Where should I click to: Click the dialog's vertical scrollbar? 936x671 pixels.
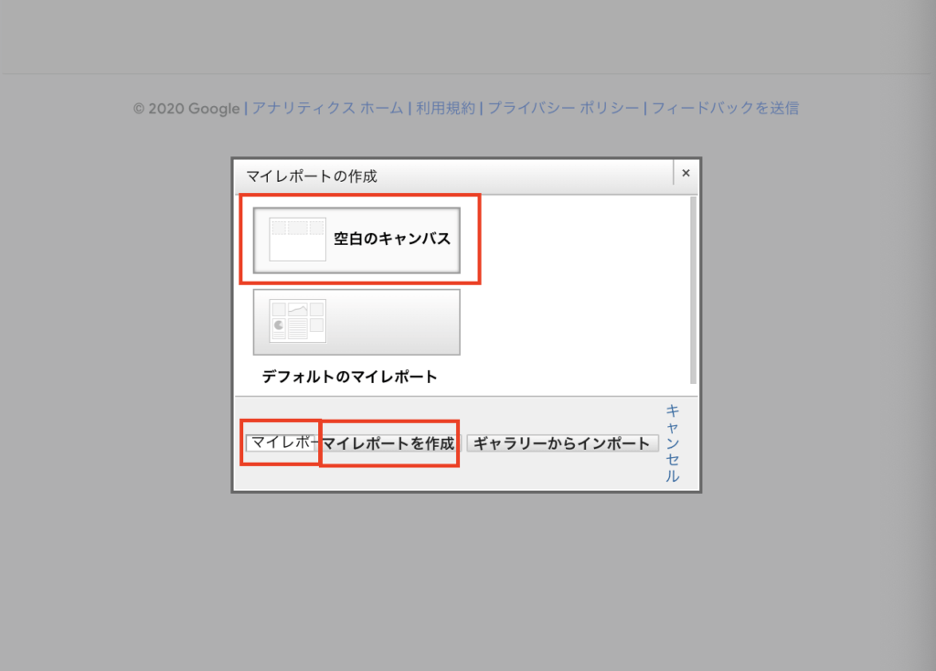click(x=693, y=290)
